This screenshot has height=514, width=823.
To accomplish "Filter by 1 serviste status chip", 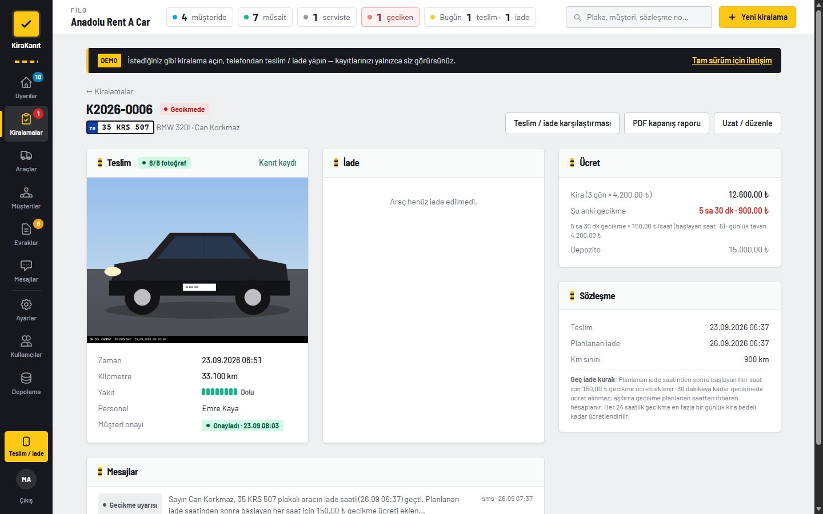I will click(x=327, y=17).
